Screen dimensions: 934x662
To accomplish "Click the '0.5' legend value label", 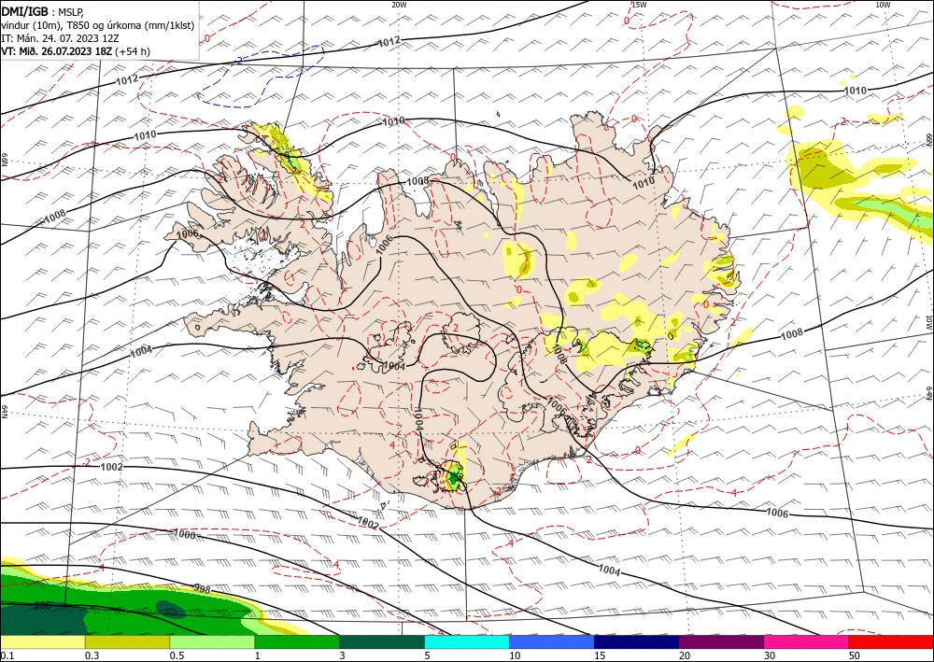I will [177, 655].
